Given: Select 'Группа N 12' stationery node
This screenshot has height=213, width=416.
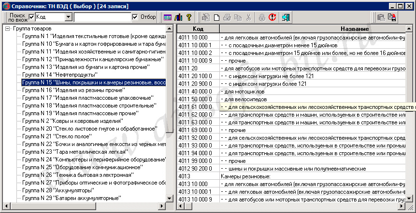Looking at the screenshot, I should (x=93, y=59).
